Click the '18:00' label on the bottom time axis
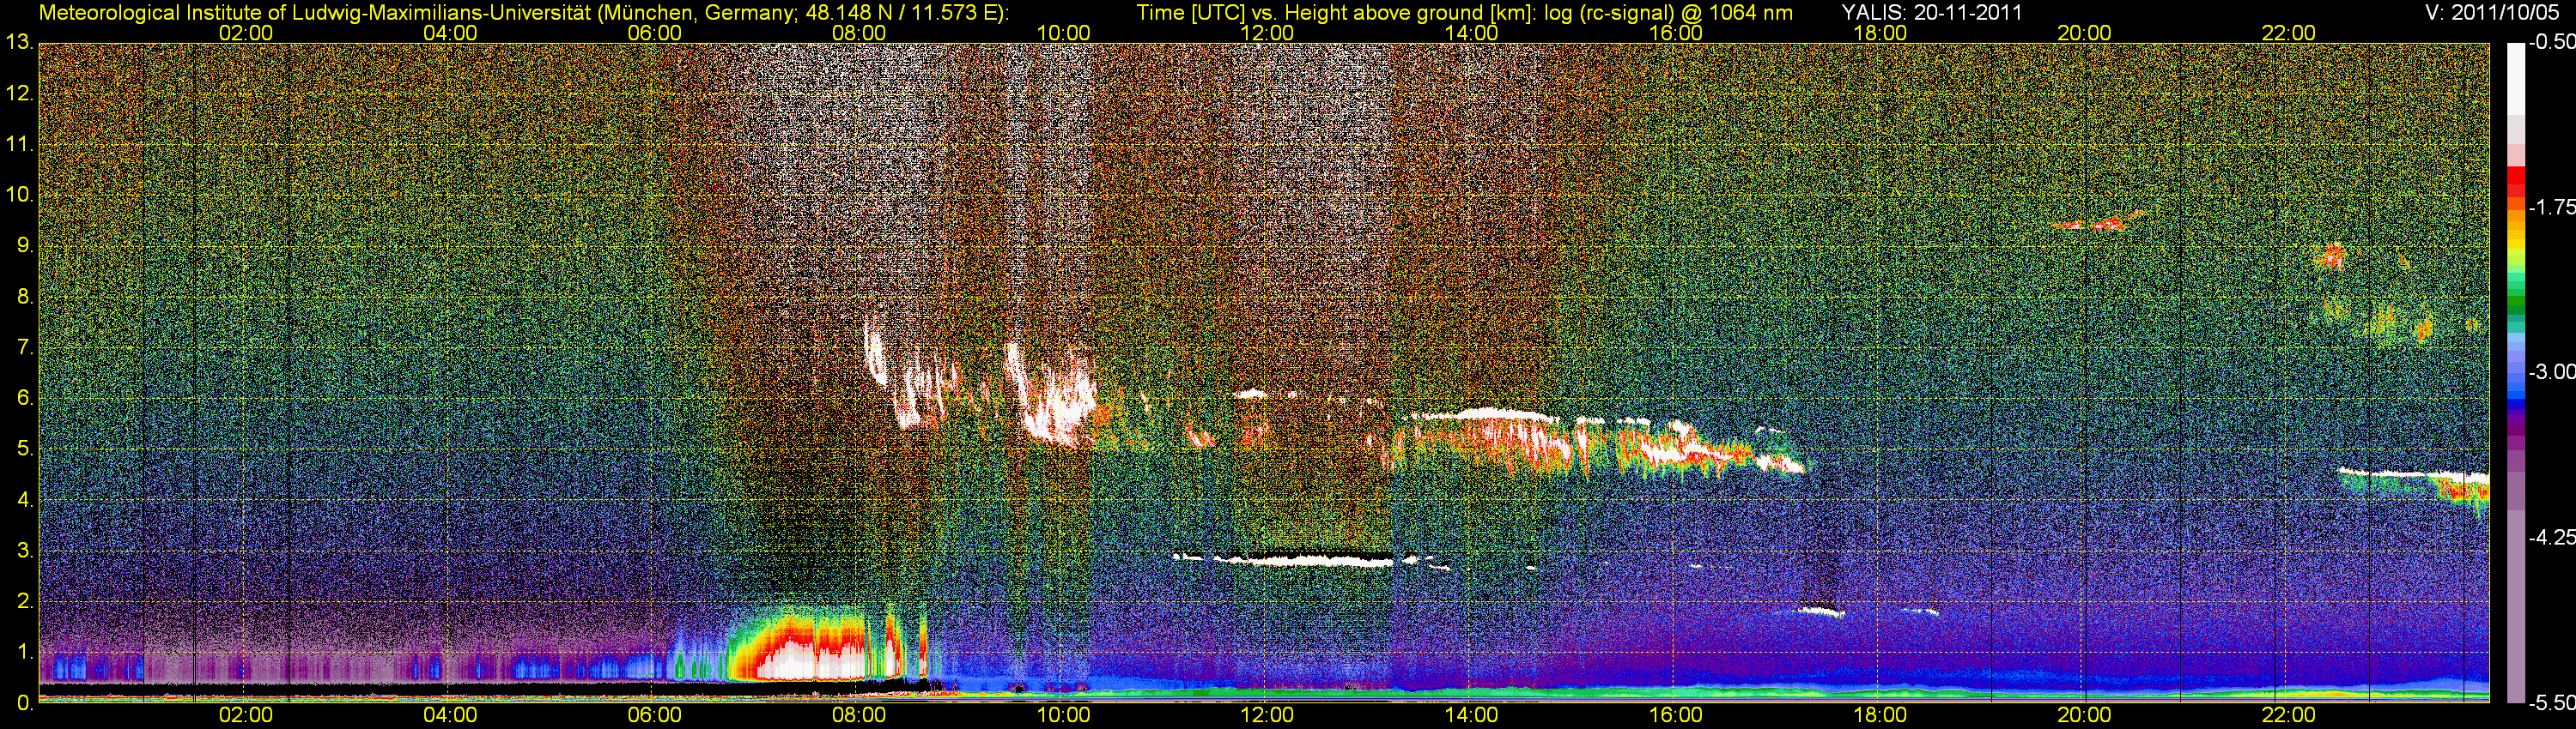The width and height of the screenshot is (2576, 729). [1880, 715]
